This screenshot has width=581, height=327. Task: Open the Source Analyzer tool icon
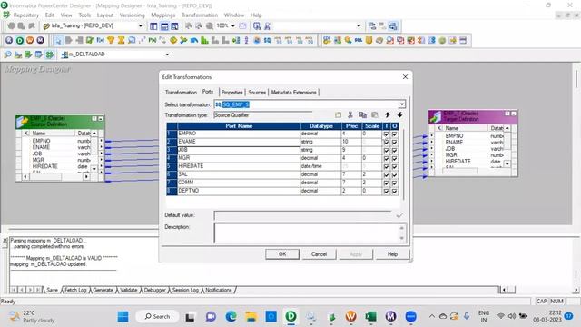7,54
